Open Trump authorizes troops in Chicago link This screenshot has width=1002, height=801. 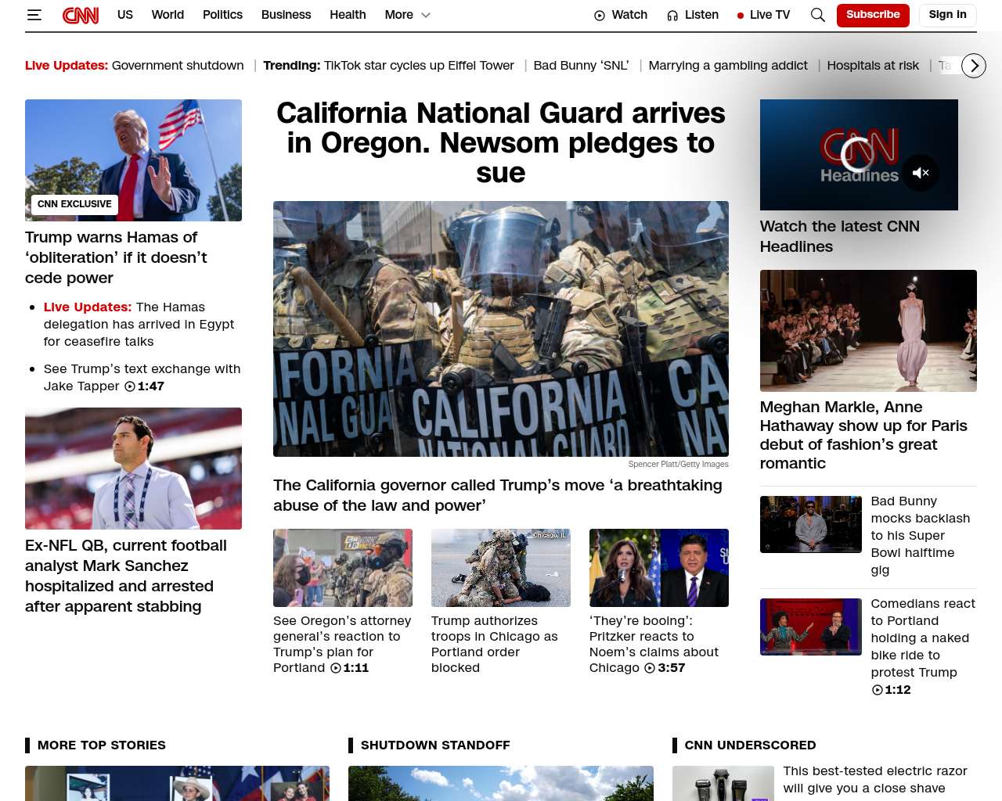pyautogui.click(x=495, y=644)
